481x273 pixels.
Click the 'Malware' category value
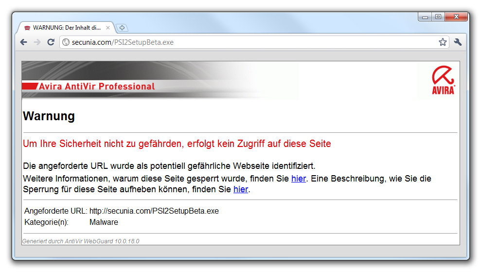[104, 222]
